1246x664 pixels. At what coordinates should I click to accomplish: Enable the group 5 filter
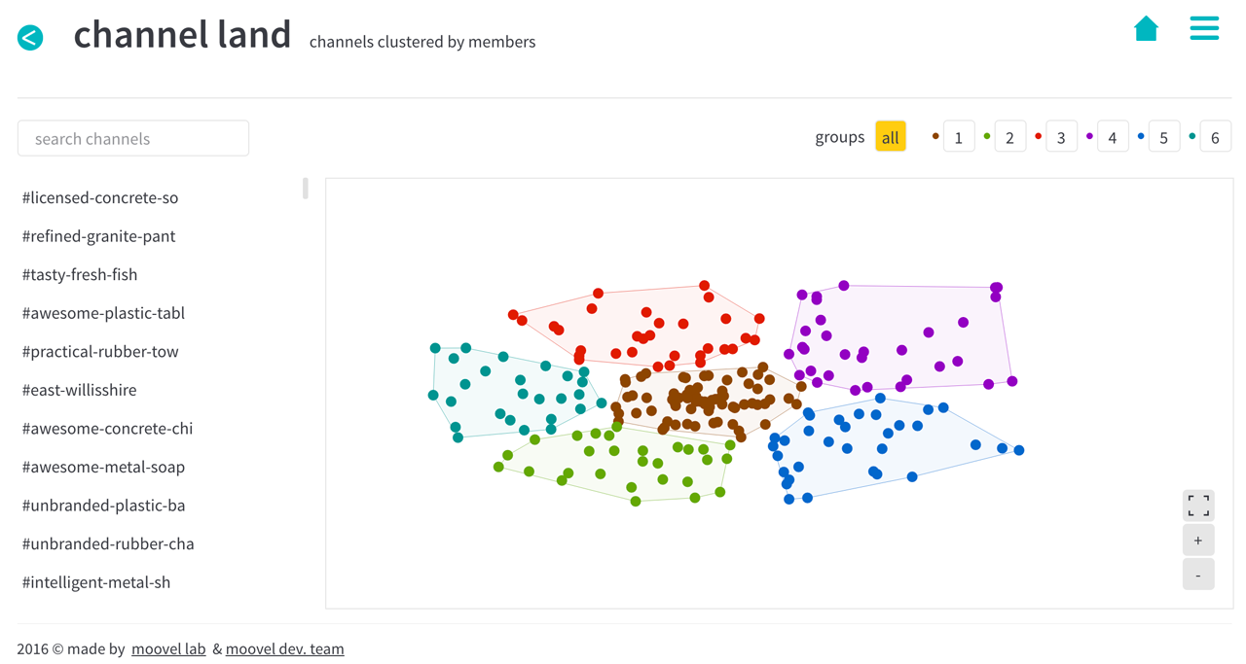tap(1164, 136)
